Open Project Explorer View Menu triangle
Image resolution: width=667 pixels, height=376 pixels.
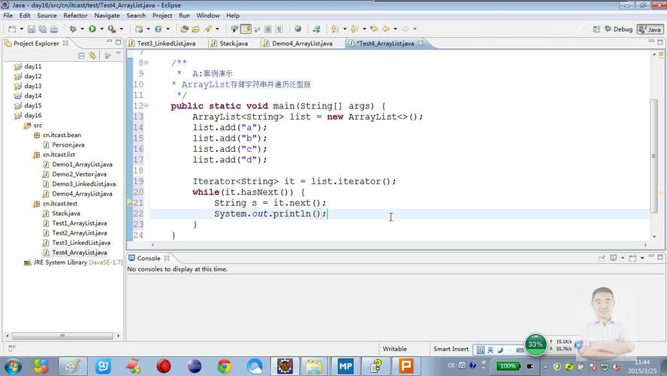pos(118,54)
